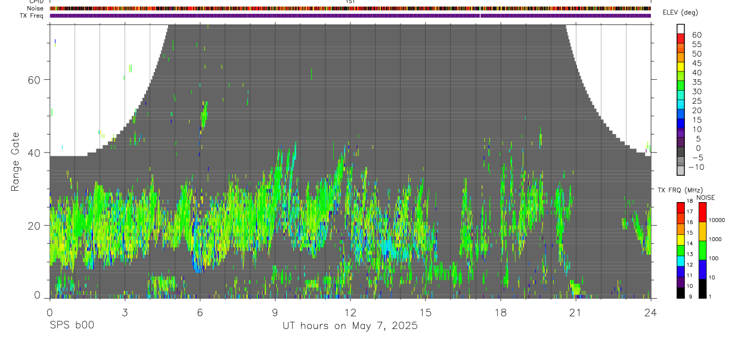Screen dimensions: 732x338
Task: Select the purple TX Freq strip at the top
Action: (350, 15)
